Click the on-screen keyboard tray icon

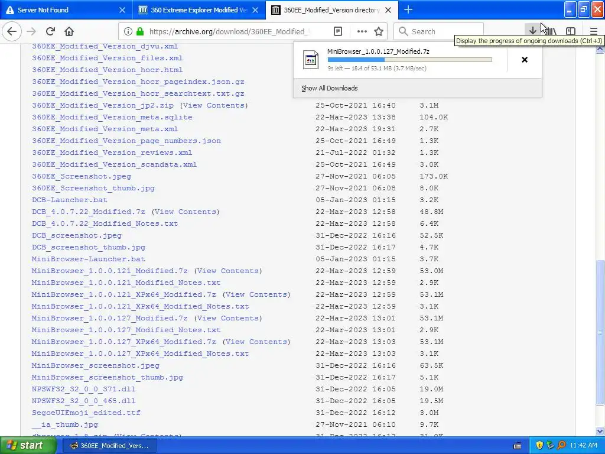pyautogui.click(x=518, y=446)
